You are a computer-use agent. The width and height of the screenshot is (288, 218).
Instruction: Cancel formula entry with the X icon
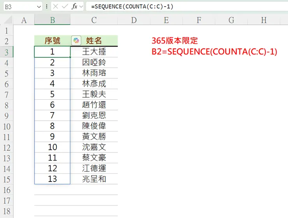tap(56, 7)
